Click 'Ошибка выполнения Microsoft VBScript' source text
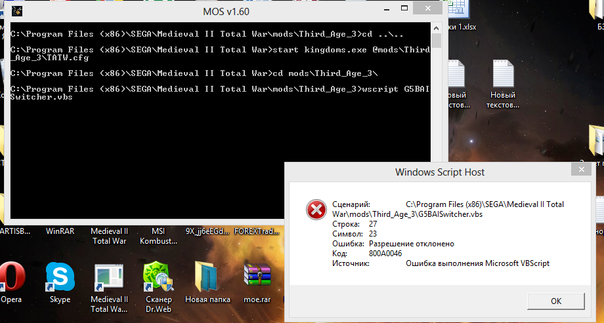This screenshot has height=323, width=604. point(478,263)
